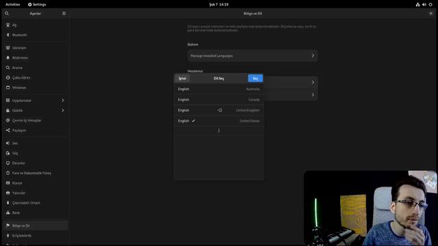The width and height of the screenshot is (438, 246).
Task: Select English United Kingdom language
Action: pyautogui.click(x=219, y=110)
